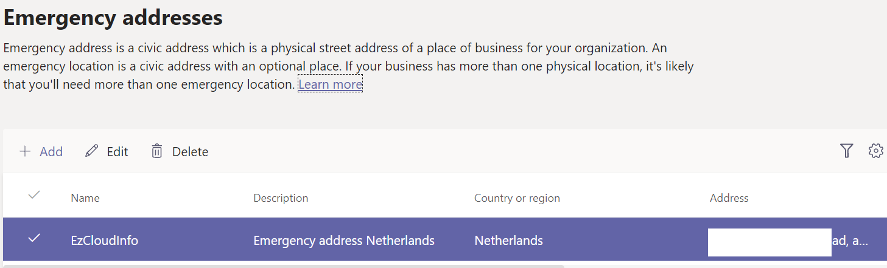Click the trash can Delete icon
Screen dimensions: 887x268
(157, 151)
